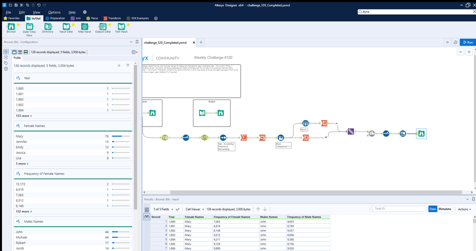Open the Configuration window chevron menu
The image size is (476, 251).
coord(131,42)
